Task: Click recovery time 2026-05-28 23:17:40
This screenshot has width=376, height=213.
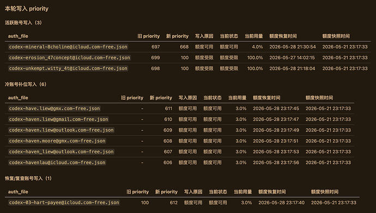Action: point(282,203)
